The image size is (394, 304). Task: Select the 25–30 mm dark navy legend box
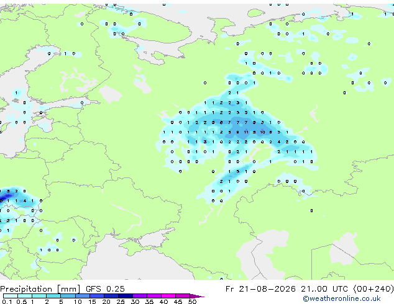(126, 296)
